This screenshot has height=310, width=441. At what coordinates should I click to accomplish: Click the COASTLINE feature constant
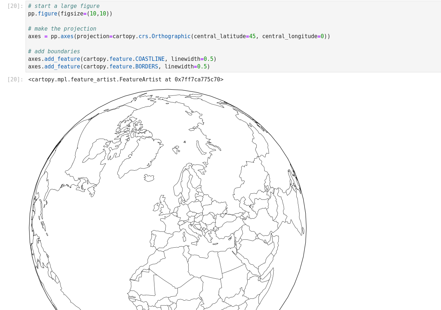(x=150, y=59)
